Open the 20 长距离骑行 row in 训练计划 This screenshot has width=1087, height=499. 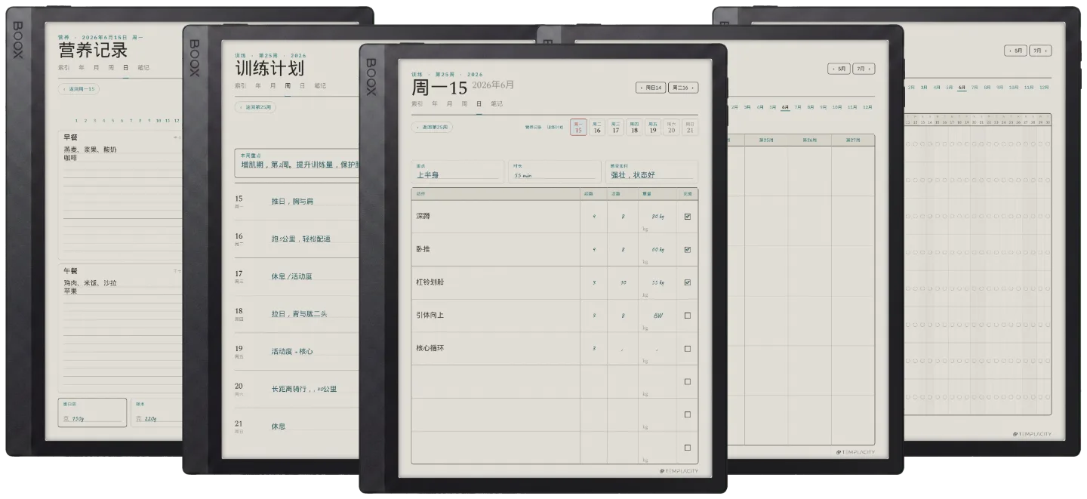[x=297, y=389]
